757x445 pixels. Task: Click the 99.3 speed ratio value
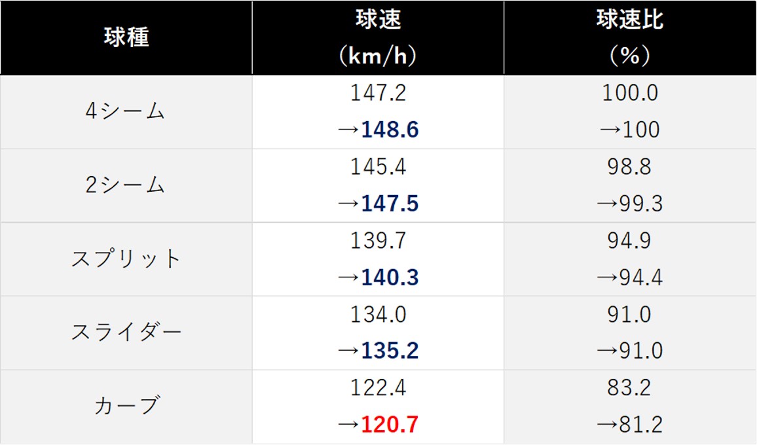pos(640,204)
